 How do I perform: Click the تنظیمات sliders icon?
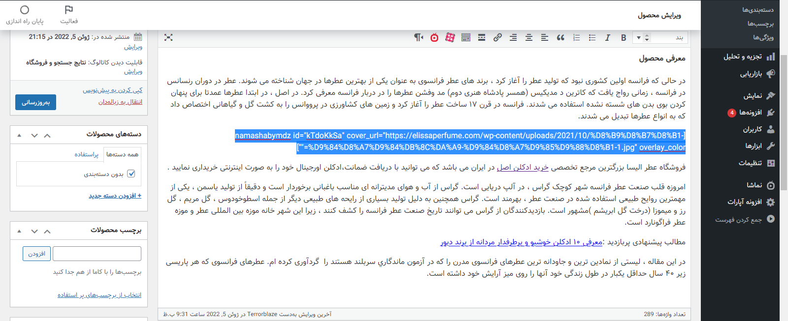(x=771, y=163)
